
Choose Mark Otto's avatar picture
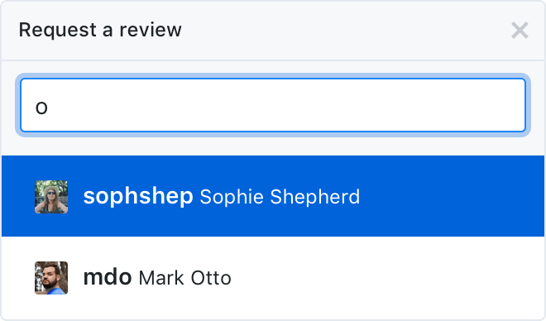point(51,278)
